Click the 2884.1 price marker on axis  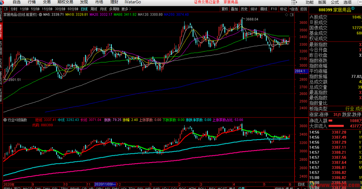pyautogui.click(x=300, y=71)
